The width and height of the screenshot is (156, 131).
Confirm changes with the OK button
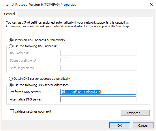point(120,126)
